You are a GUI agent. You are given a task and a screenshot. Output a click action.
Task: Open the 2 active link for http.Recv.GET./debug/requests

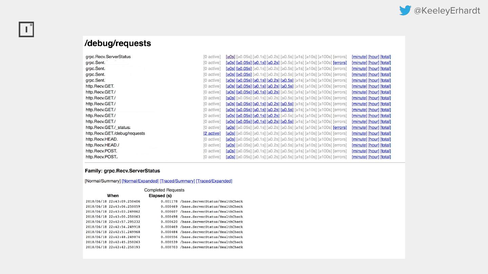pyautogui.click(x=212, y=133)
